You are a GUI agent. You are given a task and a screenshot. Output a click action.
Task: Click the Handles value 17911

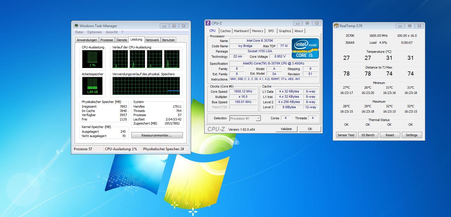(177, 106)
